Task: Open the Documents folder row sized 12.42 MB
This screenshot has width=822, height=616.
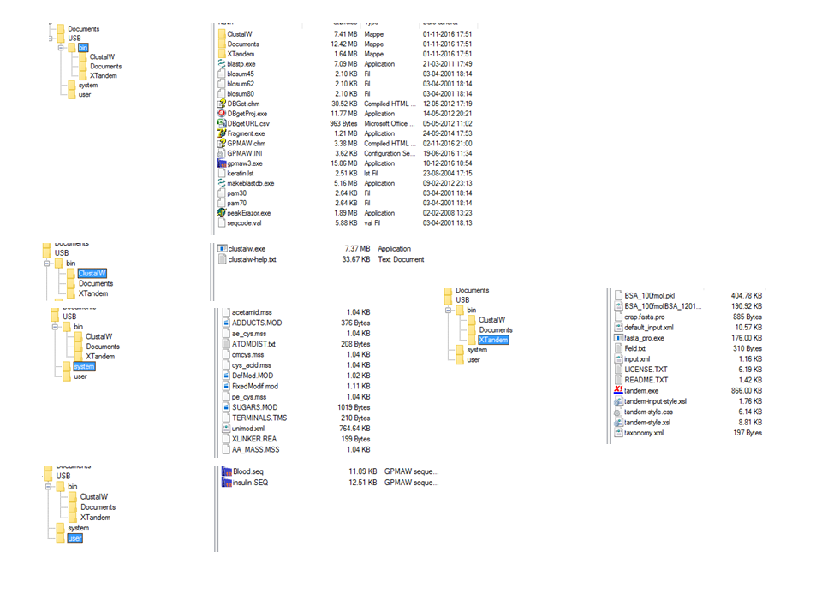Action: [x=345, y=44]
